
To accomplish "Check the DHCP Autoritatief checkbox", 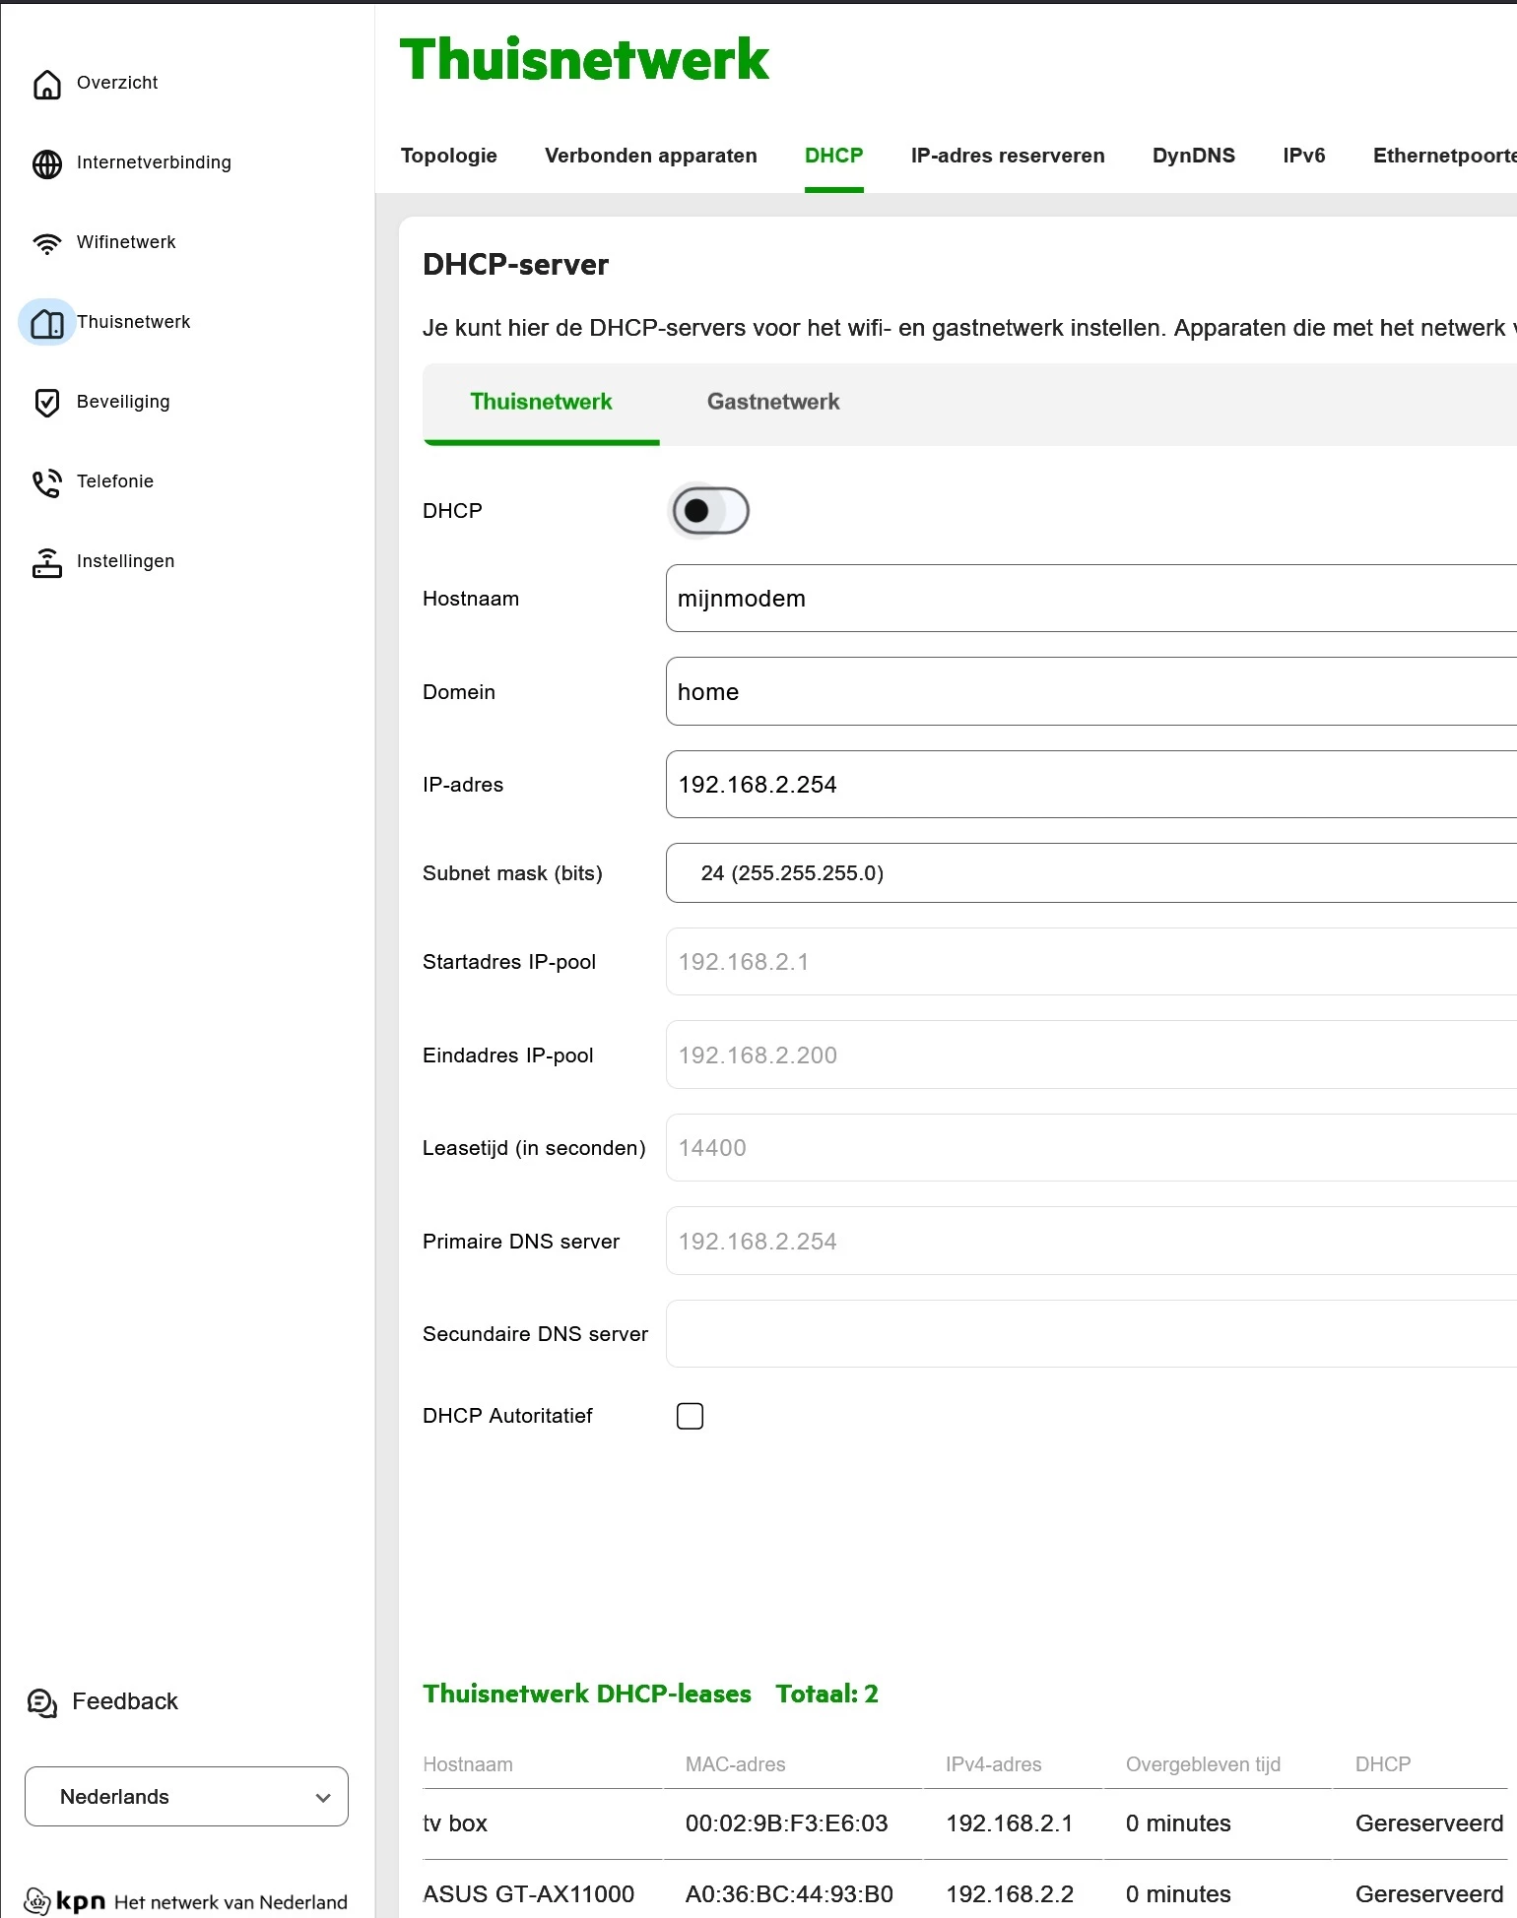I will pos(690,1416).
